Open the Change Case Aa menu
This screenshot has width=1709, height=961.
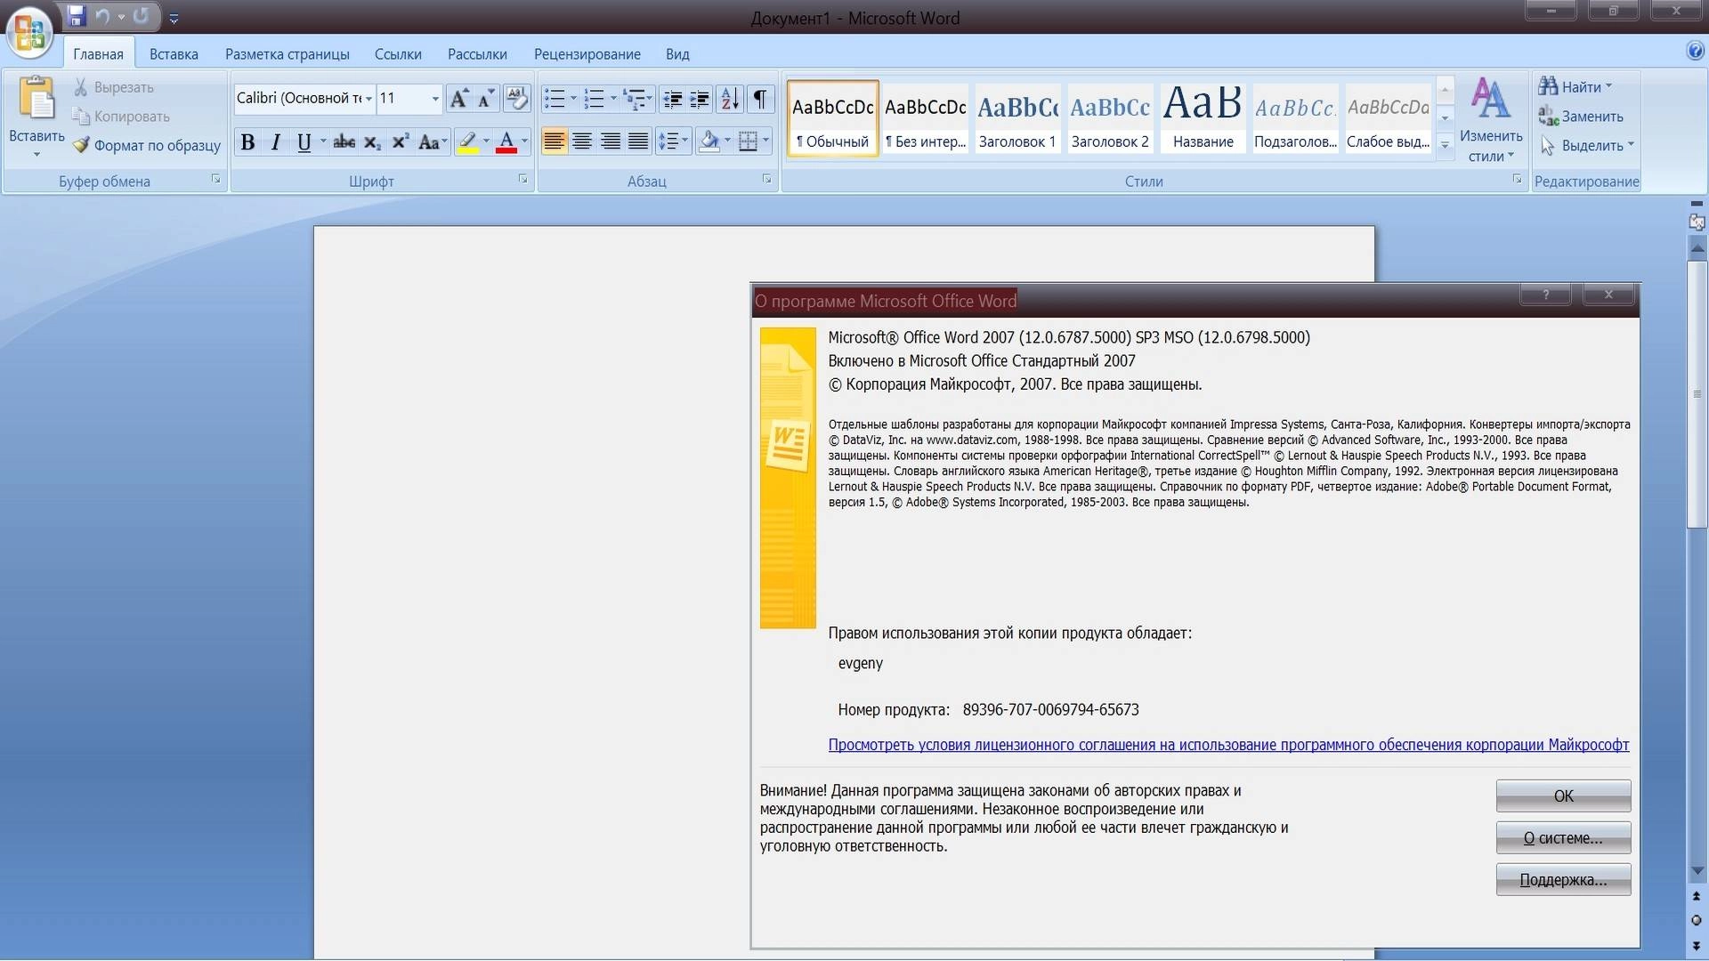[x=432, y=141]
